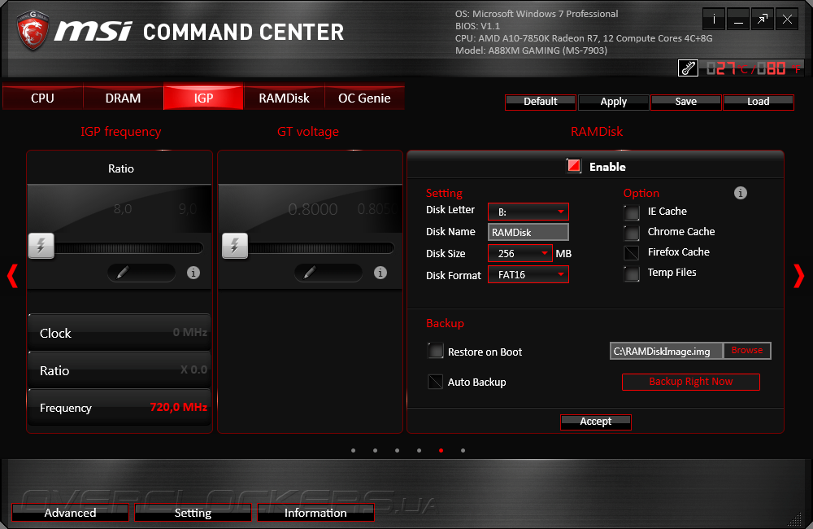
Task: Switch to the RAMDisk tab
Action: click(284, 98)
